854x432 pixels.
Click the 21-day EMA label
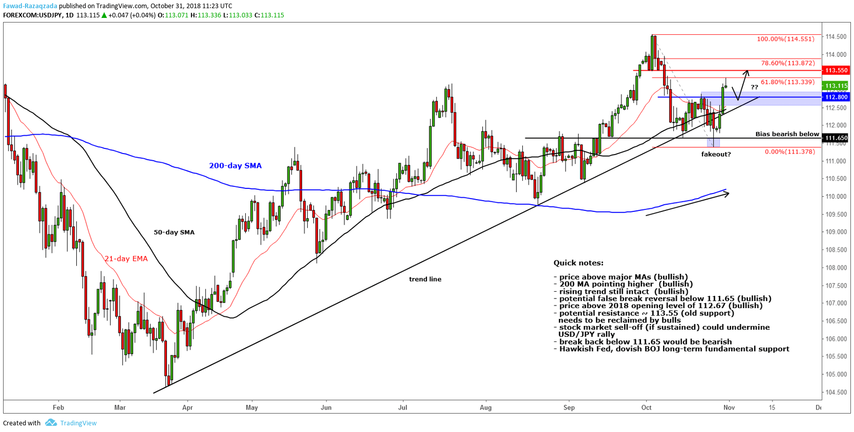[x=126, y=258]
